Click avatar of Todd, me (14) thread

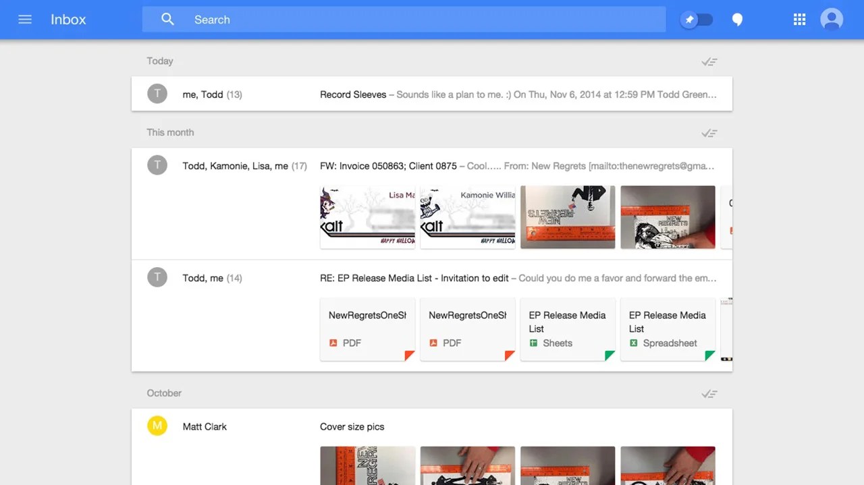157,277
